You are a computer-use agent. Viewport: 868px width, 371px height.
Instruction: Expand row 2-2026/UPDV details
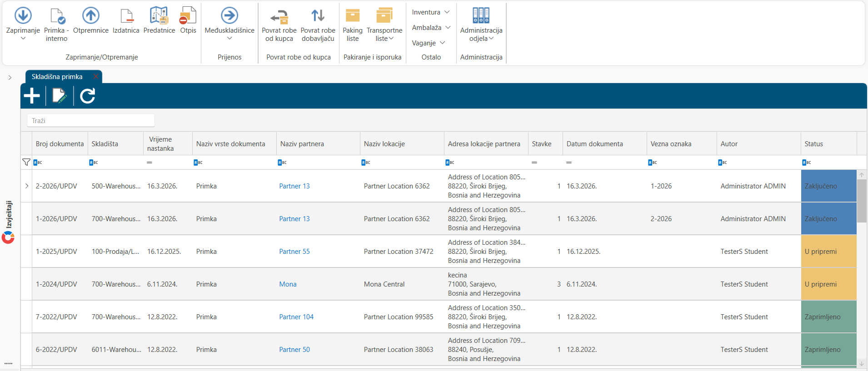pyautogui.click(x=27, y=186)
